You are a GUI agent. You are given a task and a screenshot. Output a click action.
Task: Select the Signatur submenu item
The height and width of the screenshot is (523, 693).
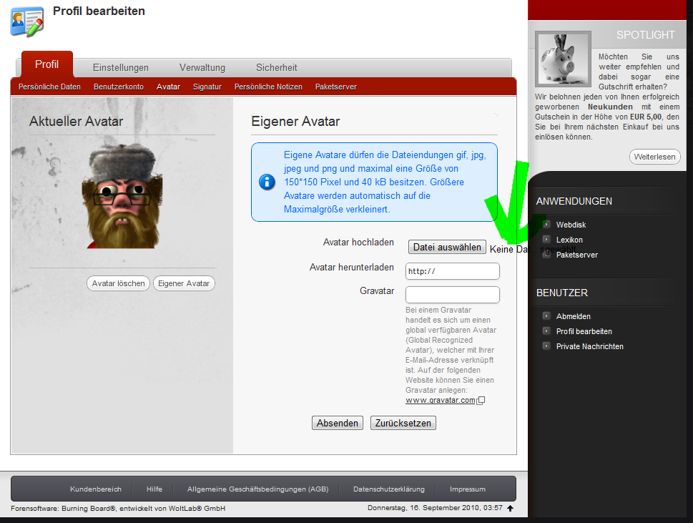pos(207,87)
